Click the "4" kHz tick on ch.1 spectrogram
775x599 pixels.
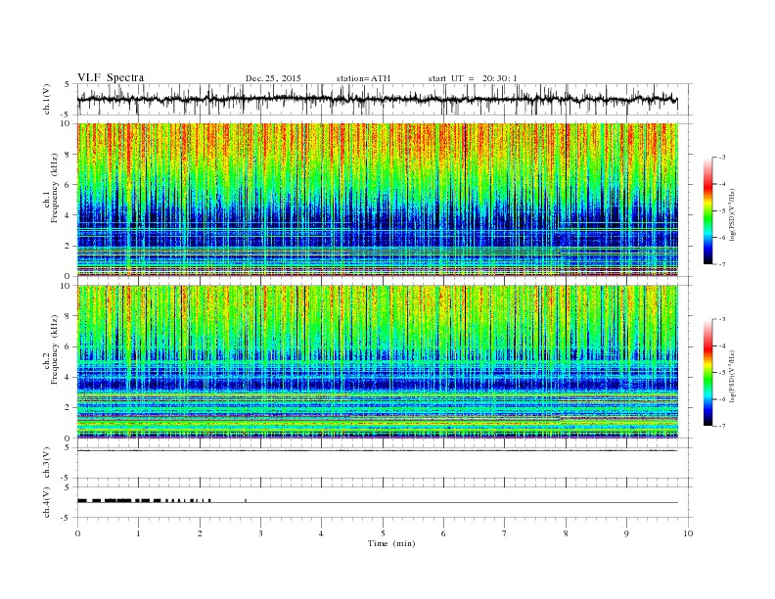coord(68,215)
